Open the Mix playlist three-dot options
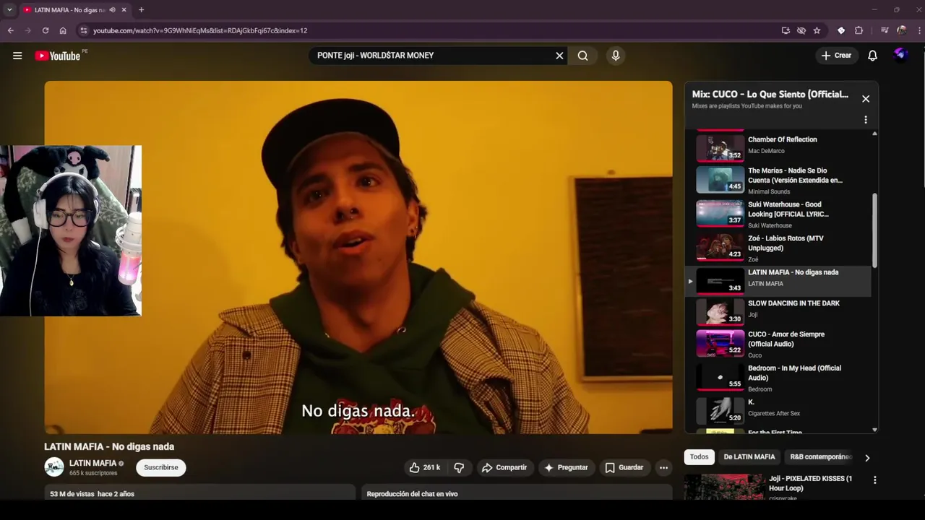The width and height of the screenshot is (925, 520). tap(866, 120)
